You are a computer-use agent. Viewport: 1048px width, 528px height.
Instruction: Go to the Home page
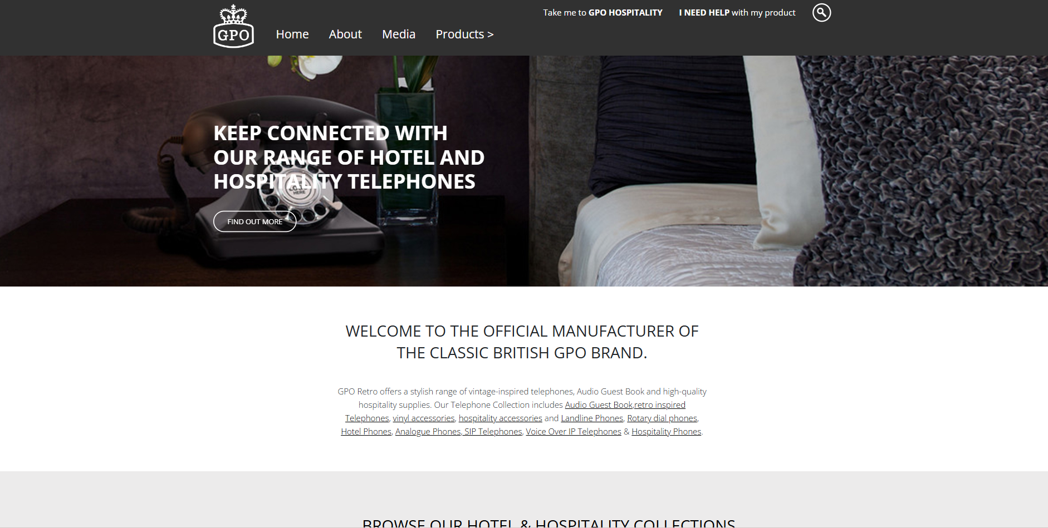point(292,34)
